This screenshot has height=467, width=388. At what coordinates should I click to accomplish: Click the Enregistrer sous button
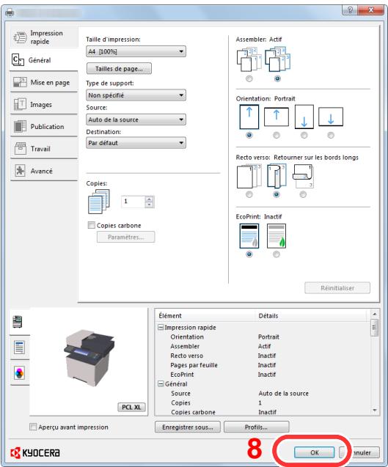[188, 427]
